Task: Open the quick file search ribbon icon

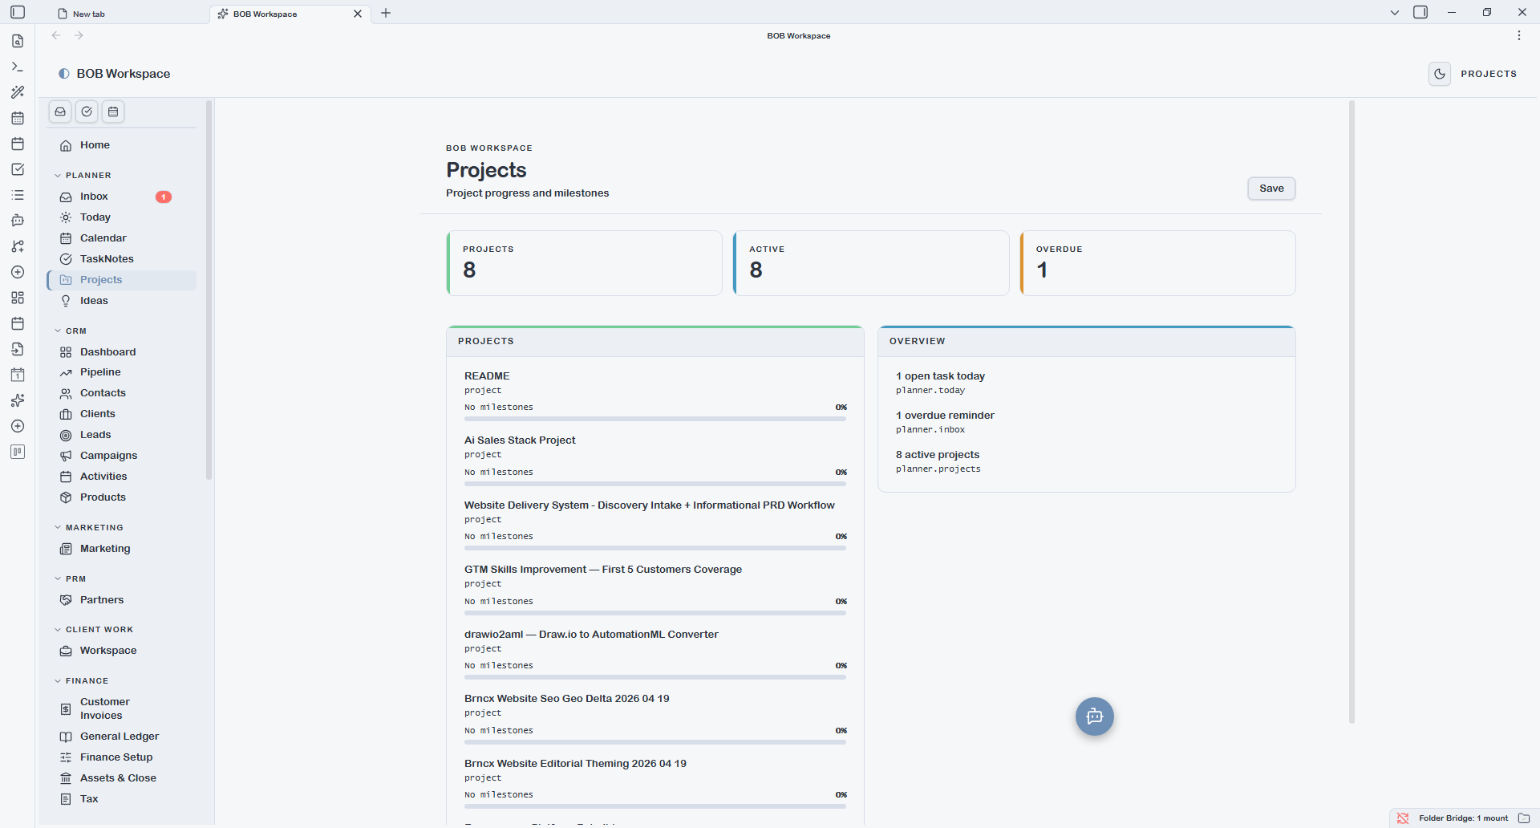Action: 18,41
